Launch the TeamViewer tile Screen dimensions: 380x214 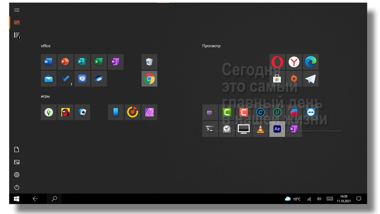point(311,112)
